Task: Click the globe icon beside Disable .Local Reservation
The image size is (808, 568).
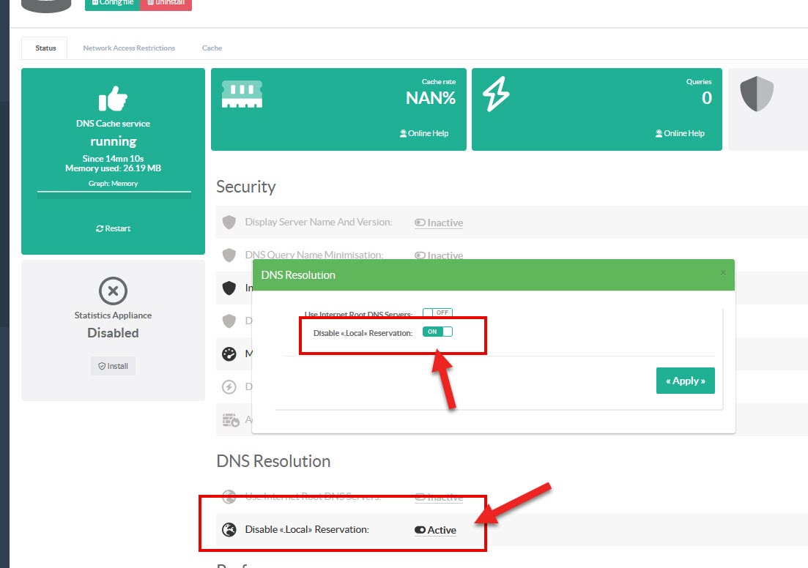Action: (x=229, y=530)
